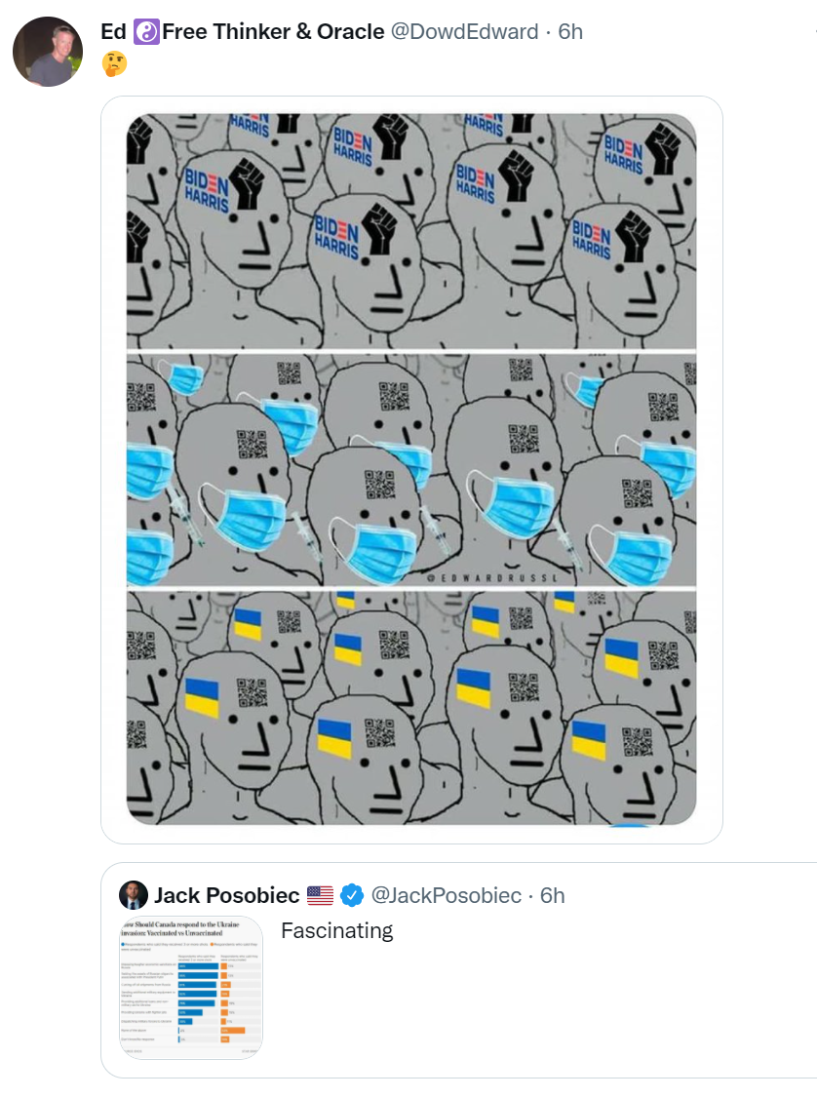
Task: Open the Biden Harris meme panel
Action: [411, 230]
